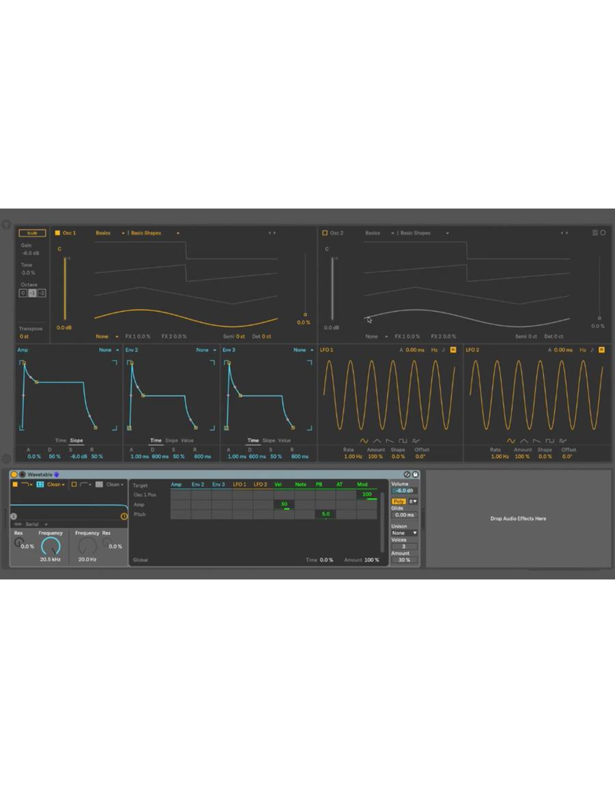Click the Mod to Osc 1 Pos matrix cell

coord(367,494)
